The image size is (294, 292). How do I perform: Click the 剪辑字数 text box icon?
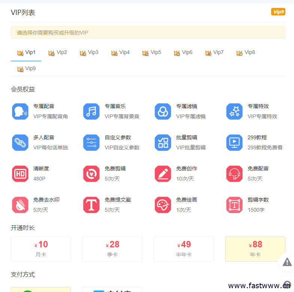pos(234,205)
